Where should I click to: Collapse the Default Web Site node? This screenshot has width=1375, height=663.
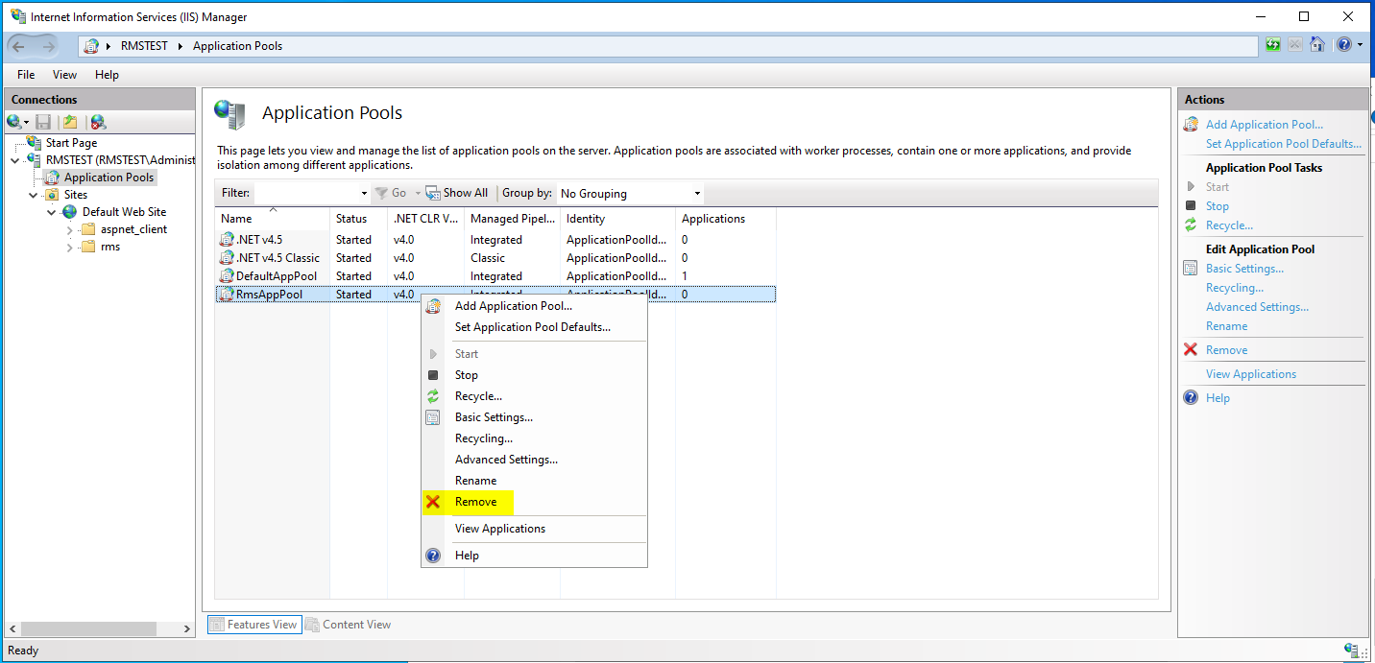point(52,212)
